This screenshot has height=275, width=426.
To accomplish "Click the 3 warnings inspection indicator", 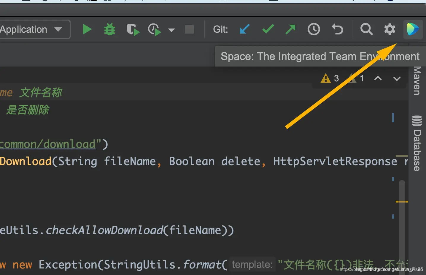I will point(330,78).
